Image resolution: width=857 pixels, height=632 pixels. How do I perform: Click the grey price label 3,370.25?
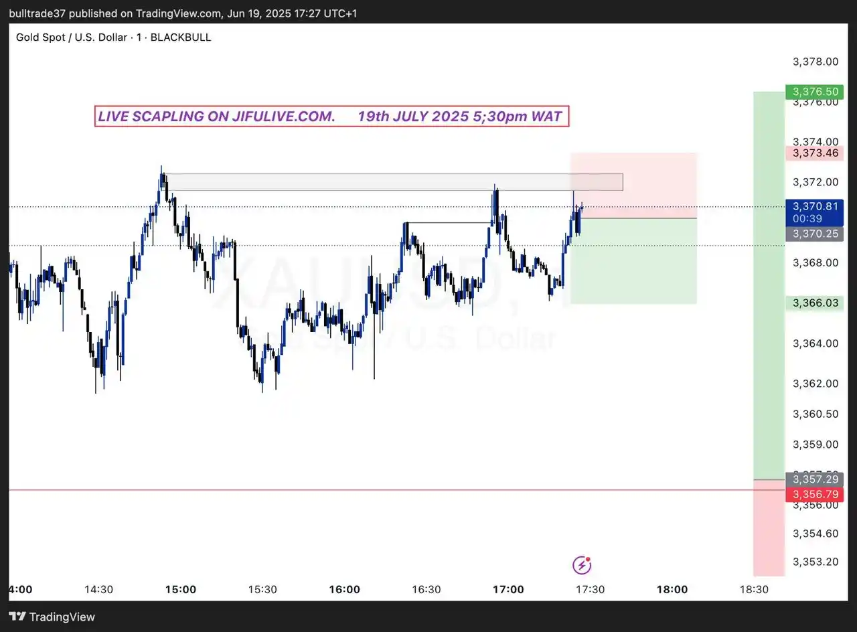pyautogui.click(x=815, y=234)
